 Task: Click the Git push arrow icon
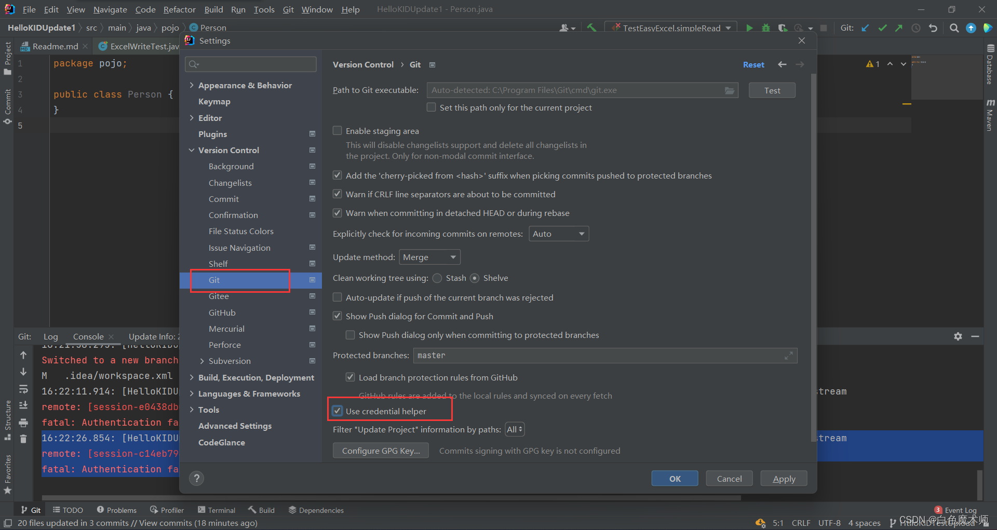[x=899, y=28]
